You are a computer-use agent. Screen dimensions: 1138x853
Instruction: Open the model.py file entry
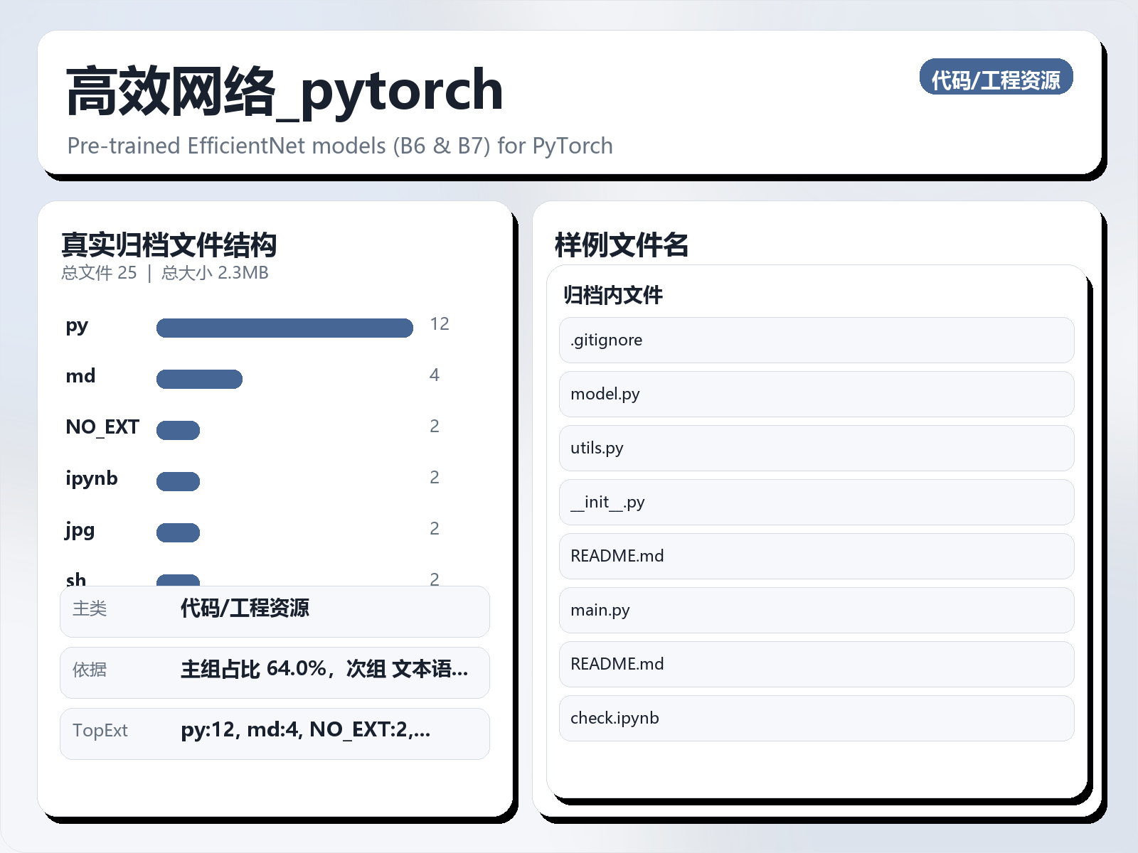pos(817,394)
